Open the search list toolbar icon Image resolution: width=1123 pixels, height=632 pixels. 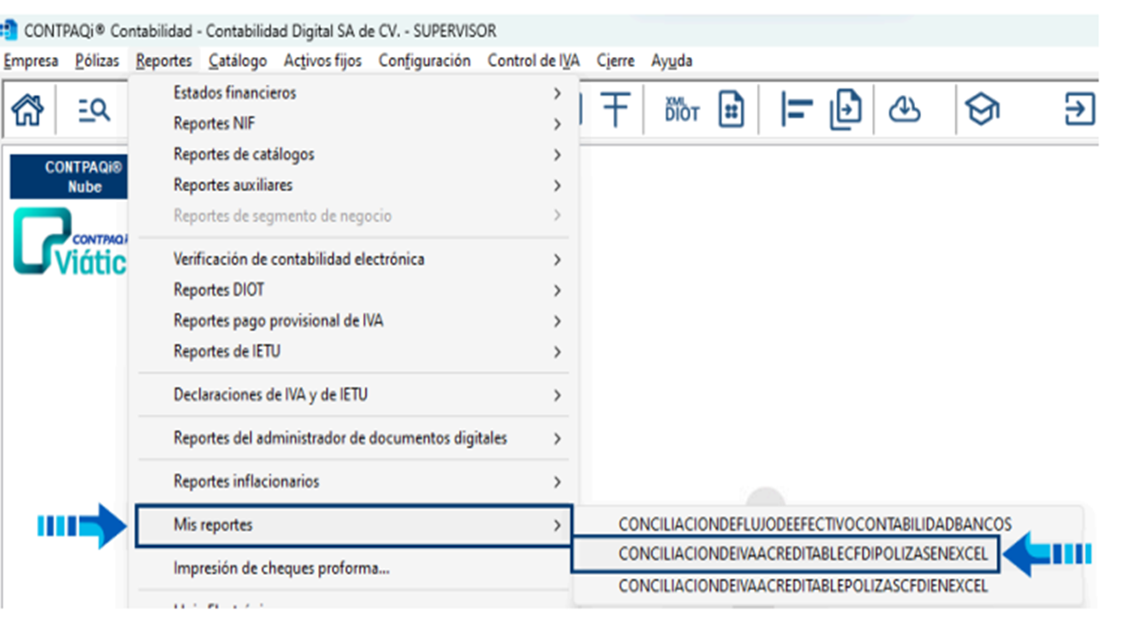(x=93, y=111)
